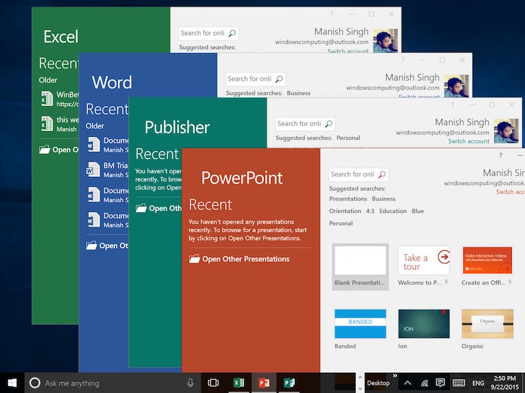The height and width of the screenshot is (393, 525).
Task: Switch input language via the ENG indicator
Action: [478, 383]
